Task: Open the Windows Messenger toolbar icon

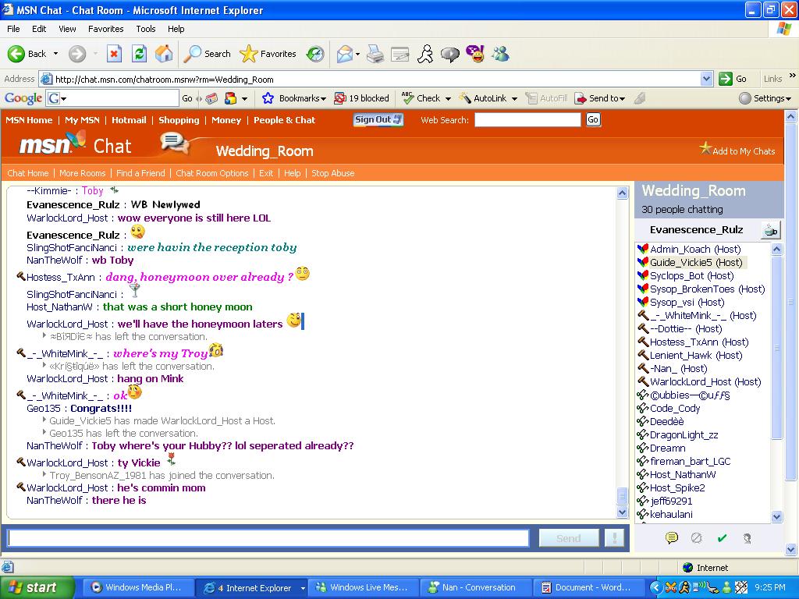Action: [x=500, y=54]
